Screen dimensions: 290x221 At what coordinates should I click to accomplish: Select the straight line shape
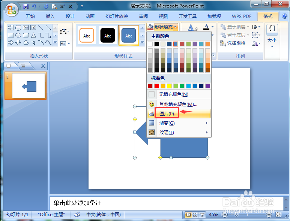[x=41, y=28]
